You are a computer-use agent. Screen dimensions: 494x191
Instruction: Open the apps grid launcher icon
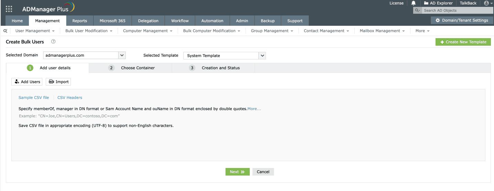(x=9, y=9)
